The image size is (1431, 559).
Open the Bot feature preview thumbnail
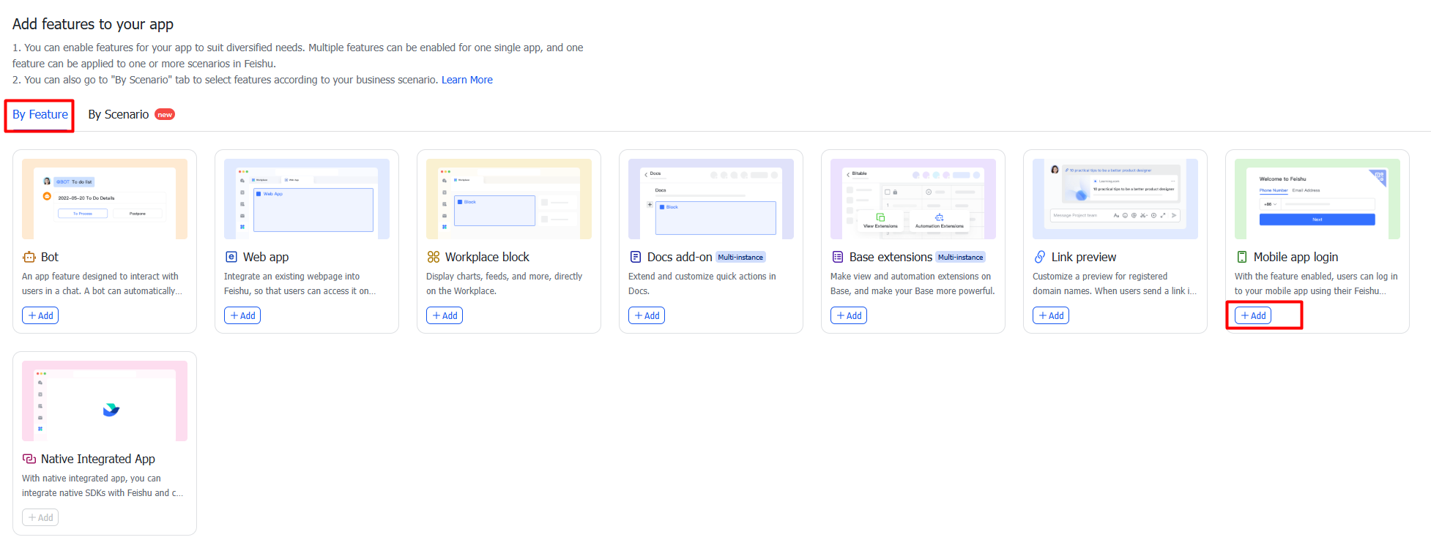[x=105, y=199]
